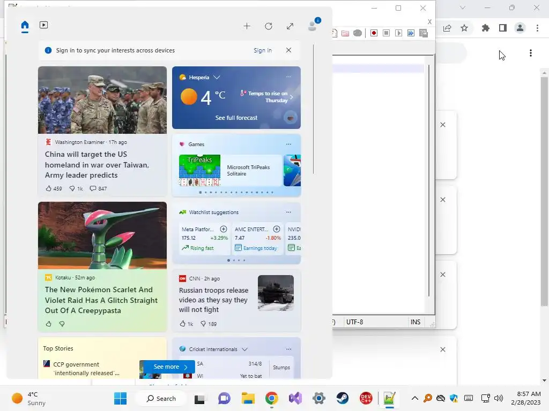
Task: Refresh the widgets feed
Action: [x=269, y=26]
